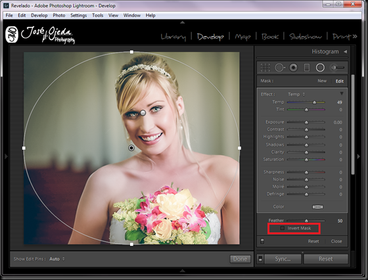This screenshot has height=280, width=368.
Task: Toggle the radial filter panel on/off switch
Action: click(x=262, y=241)
